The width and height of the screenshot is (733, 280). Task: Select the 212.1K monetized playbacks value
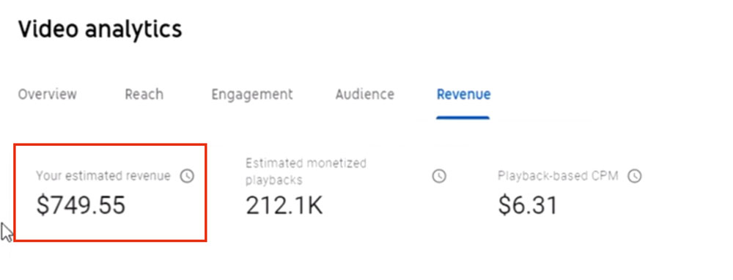point(284,206)
